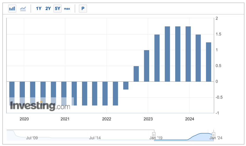This screenshot has height=146, width=246.
Task: Select the 2Y time range
Action: (x=48, y=9)
